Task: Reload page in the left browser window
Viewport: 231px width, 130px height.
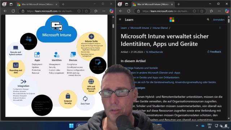Action: point(13,11)
